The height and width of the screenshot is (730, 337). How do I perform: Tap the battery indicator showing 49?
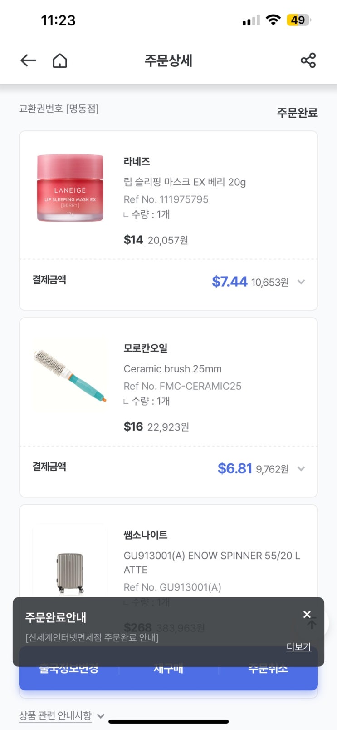click(298, 20)
